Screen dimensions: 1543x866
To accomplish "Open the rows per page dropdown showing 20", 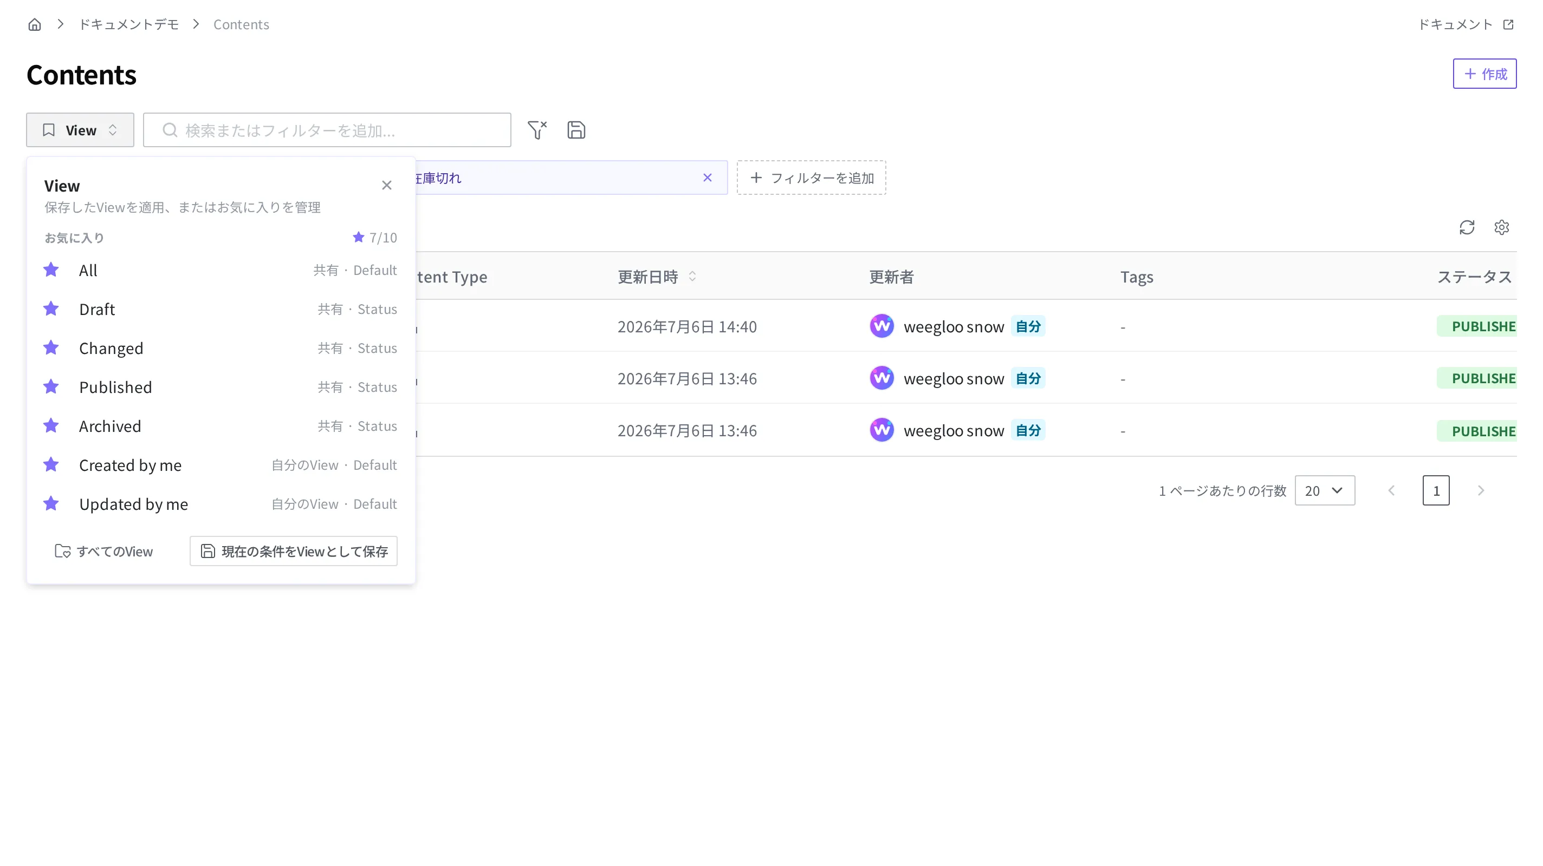I will tap(1324, 491).
